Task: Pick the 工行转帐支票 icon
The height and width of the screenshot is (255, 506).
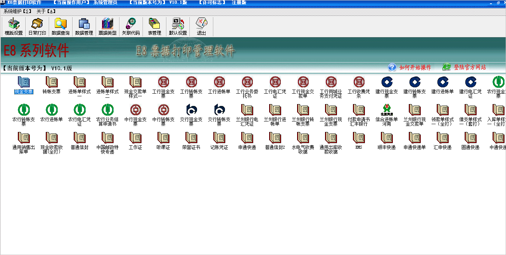Action: tap(191, 87)
